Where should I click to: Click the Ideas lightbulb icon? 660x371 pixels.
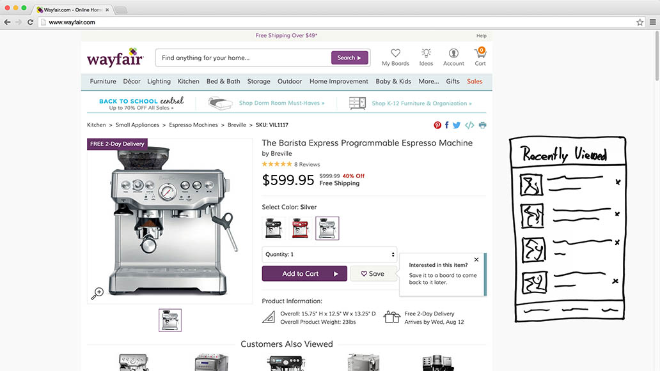pos(426,54)
